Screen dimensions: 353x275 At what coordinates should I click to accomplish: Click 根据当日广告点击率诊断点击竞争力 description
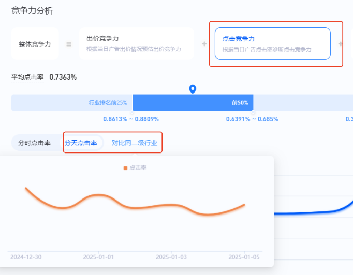pos(267,49)
